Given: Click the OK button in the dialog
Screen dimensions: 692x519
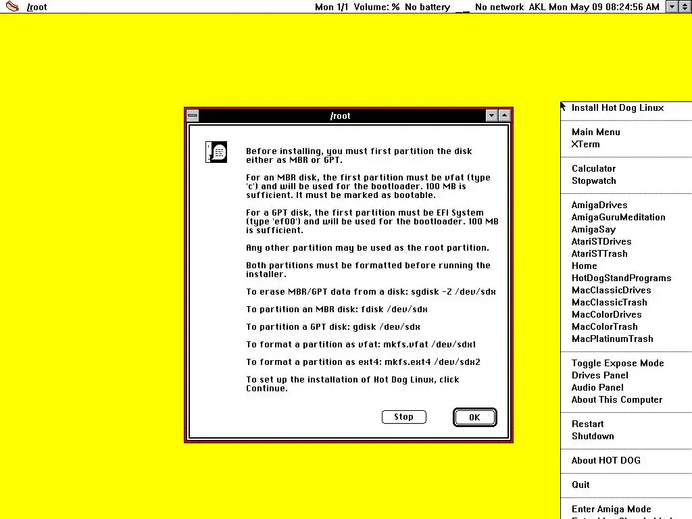Looking at the screenshot, I should click(x=475, y=417).
